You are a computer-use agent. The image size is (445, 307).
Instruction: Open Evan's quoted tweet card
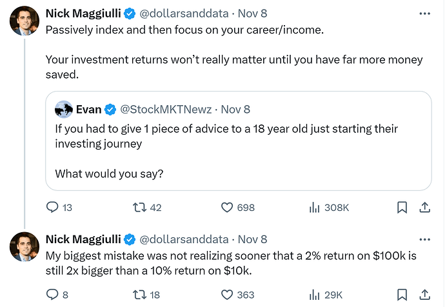[239, 141]
